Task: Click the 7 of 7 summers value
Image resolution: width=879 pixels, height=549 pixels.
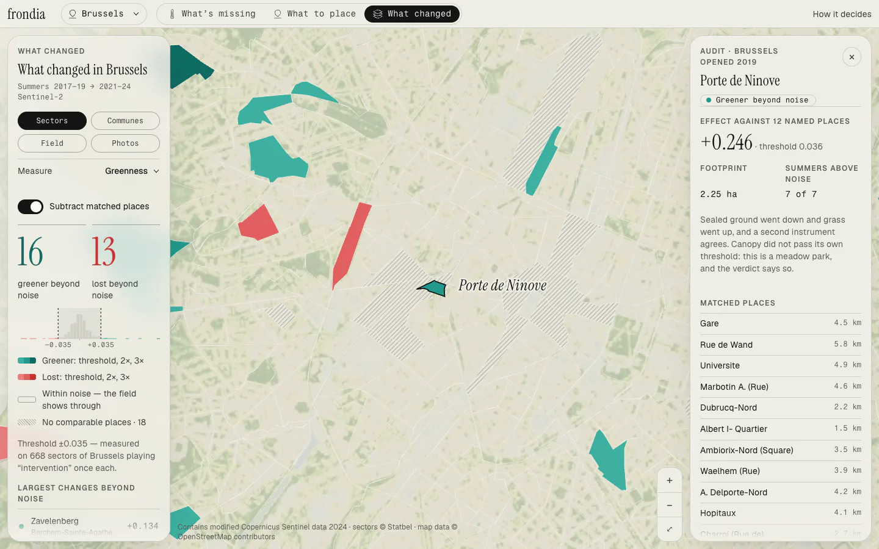Action: pyautogui.click(x=801, y=195)
